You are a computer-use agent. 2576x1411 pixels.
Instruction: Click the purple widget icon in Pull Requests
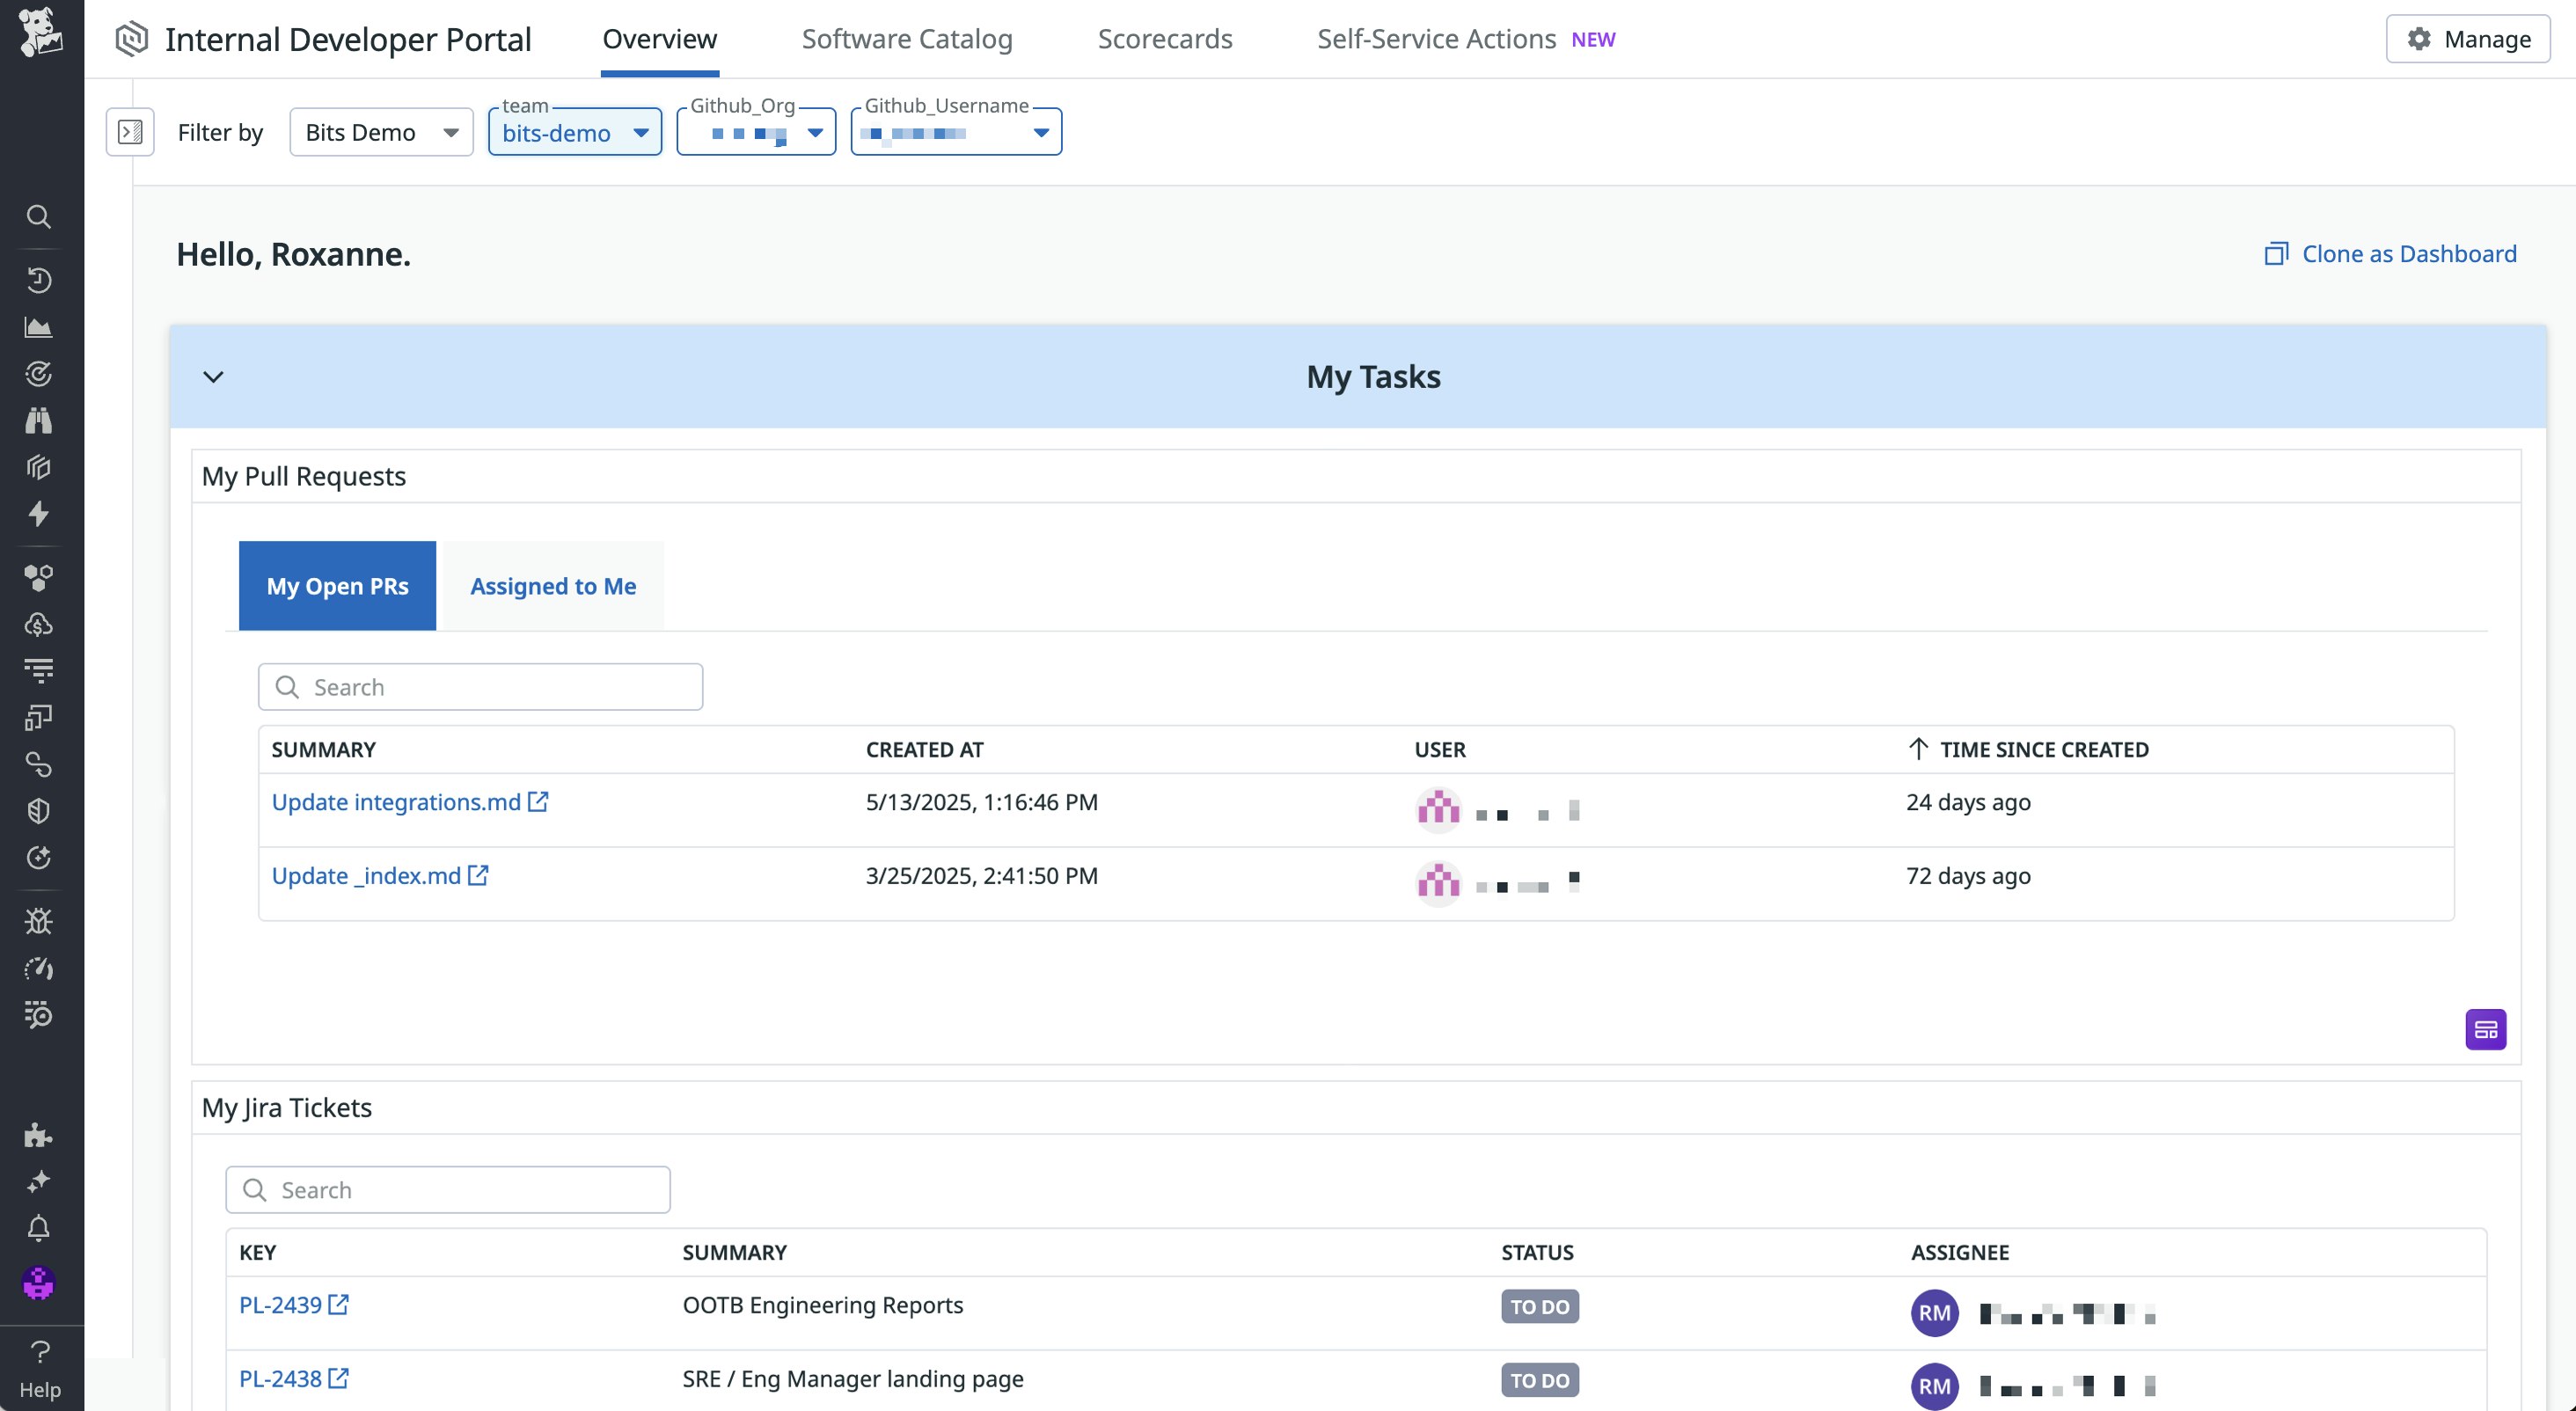(2485, 1029)
